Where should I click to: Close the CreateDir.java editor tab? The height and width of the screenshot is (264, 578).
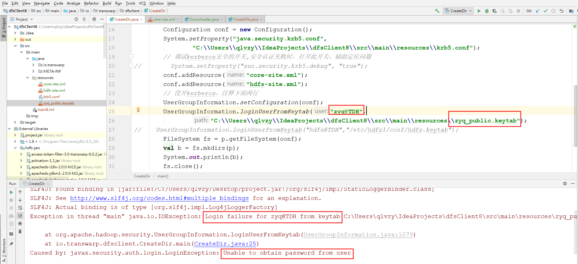pos(141,19)
